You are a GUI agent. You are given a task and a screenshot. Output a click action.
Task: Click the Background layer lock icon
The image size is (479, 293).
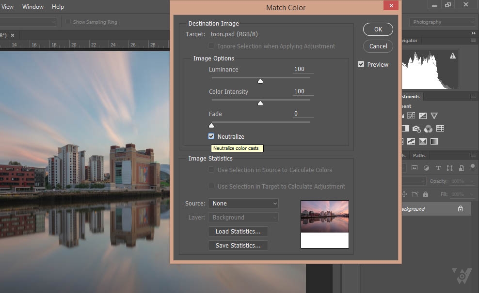coord(461,209)
